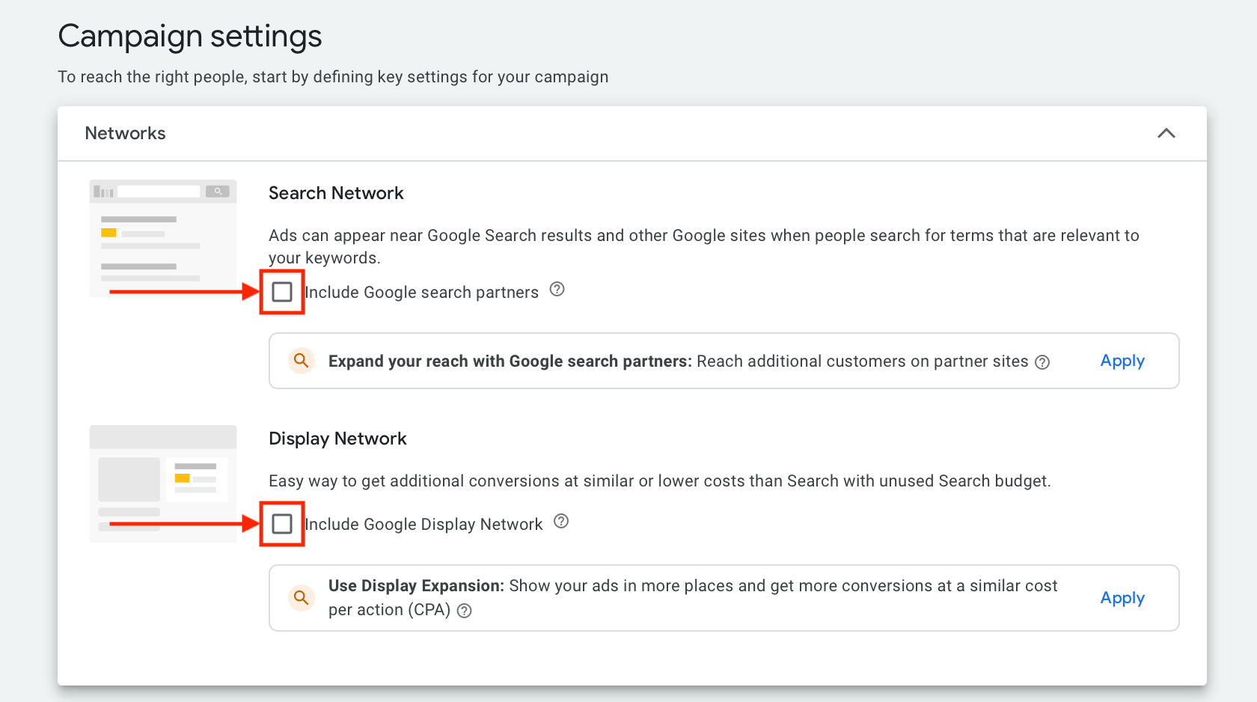This screenshot has width=1257, height=702.
Task: Click the help icon beside Include Google search partners
Action: tap(557, 290)
